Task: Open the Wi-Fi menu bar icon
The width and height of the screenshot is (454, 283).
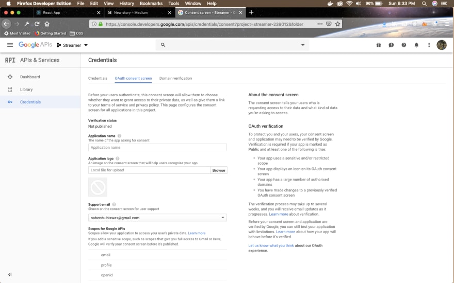Action: (349, 4)
